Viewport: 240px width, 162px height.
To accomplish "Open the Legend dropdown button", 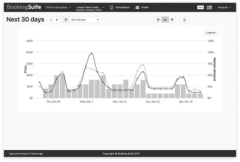I will (x=211, y=33).
